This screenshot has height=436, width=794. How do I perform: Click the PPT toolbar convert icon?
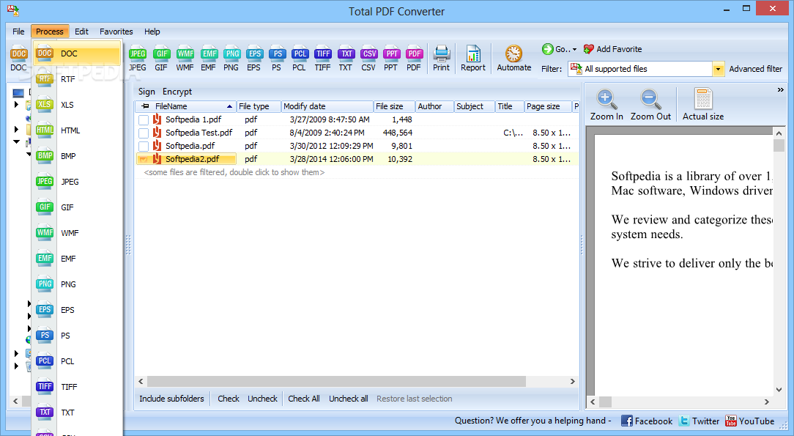pos(391,59)
